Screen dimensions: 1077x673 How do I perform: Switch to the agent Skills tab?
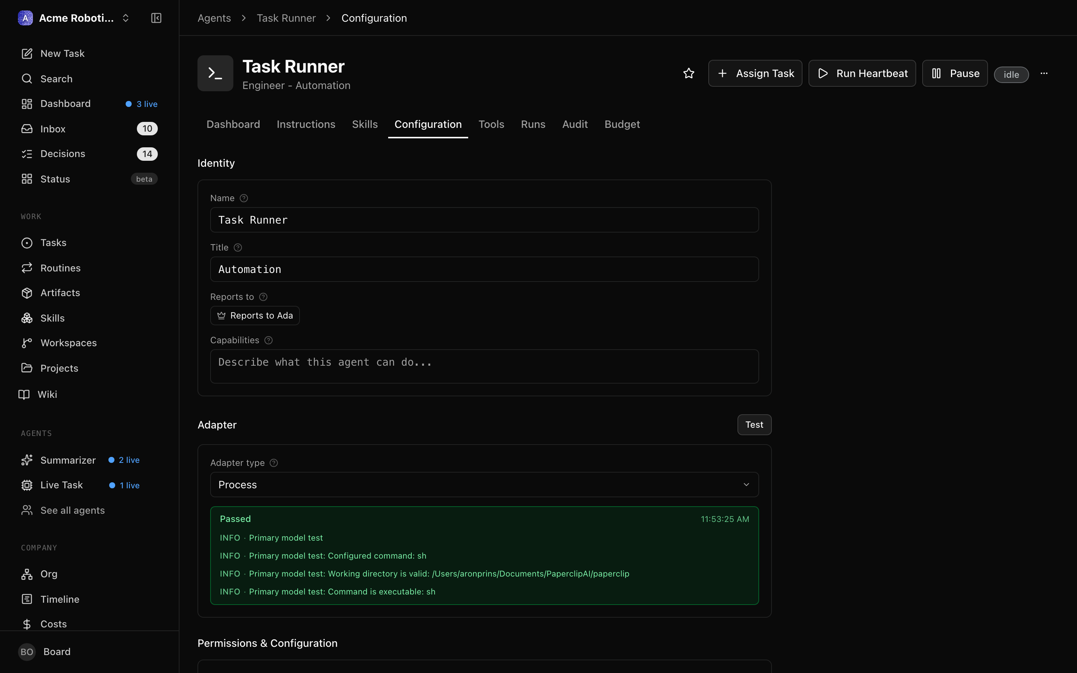click(365, 124)
